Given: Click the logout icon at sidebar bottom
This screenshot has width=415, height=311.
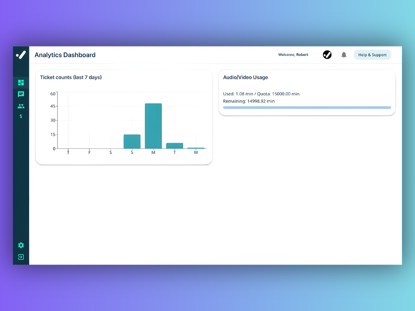Looking at the screenshot, I should (21, 257).
